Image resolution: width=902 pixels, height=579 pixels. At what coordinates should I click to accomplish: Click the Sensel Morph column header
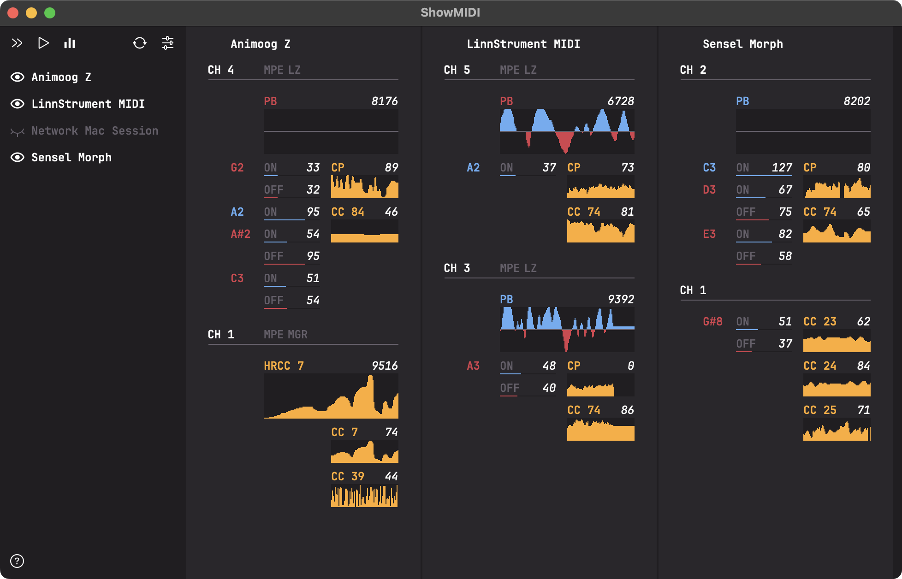click(x=742, y=44)
